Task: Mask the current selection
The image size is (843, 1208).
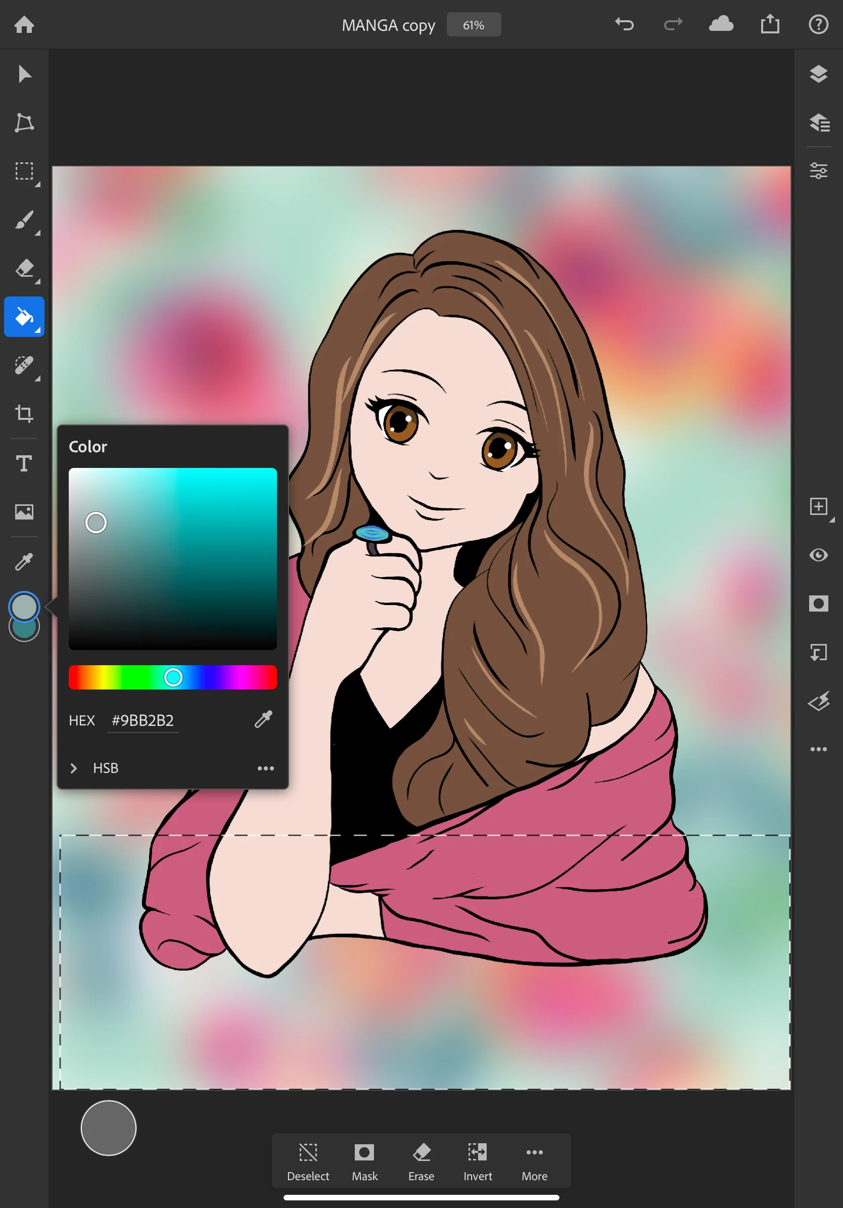Action: tap(364, 1161)
